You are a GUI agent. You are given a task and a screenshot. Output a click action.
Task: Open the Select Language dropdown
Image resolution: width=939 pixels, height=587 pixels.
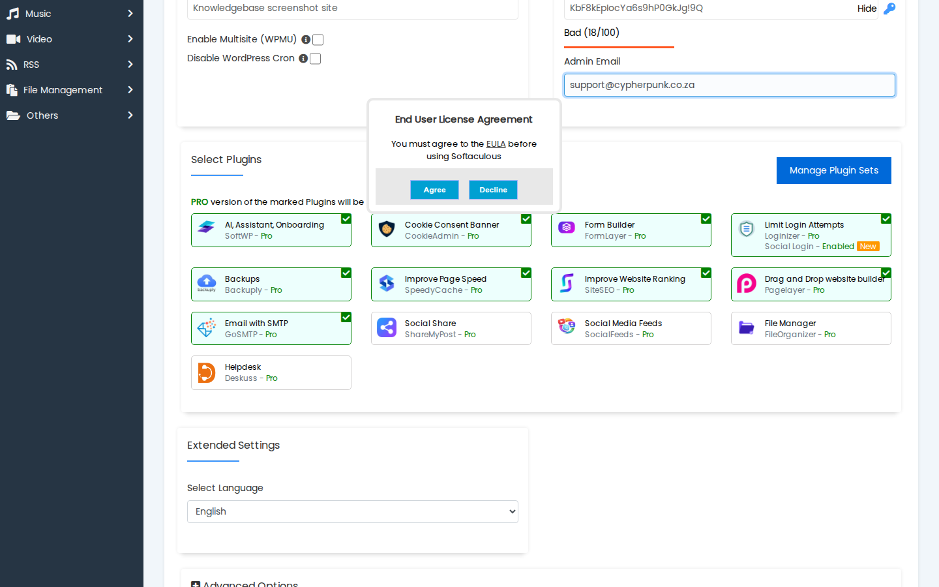tap(353, 511)
